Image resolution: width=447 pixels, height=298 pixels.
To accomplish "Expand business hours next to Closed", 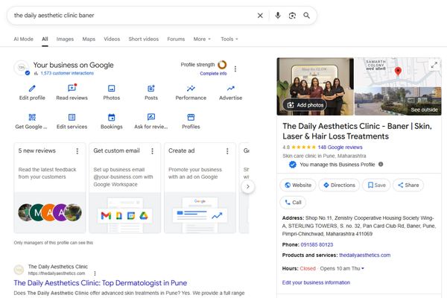I will 363,268.
